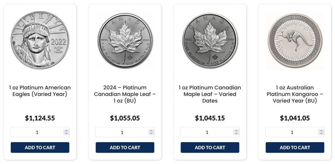Decrease quantity for Australian Platinum Kangaroo
The width and height of the screenshot is (335, 164).
point(321,134)
